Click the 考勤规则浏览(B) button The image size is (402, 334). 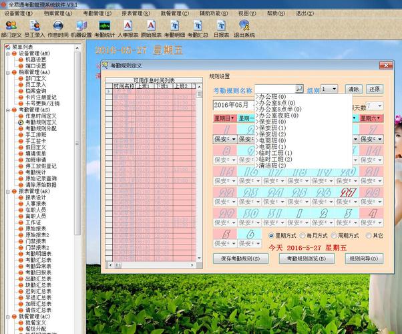(307, 259)
